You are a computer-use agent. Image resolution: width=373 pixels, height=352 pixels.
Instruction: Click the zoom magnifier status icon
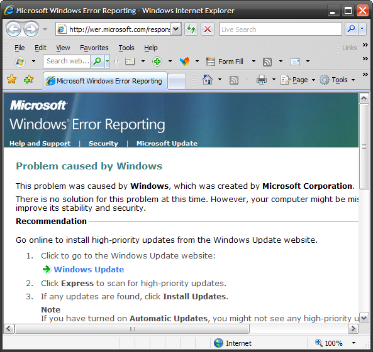[x=319, y=343]
